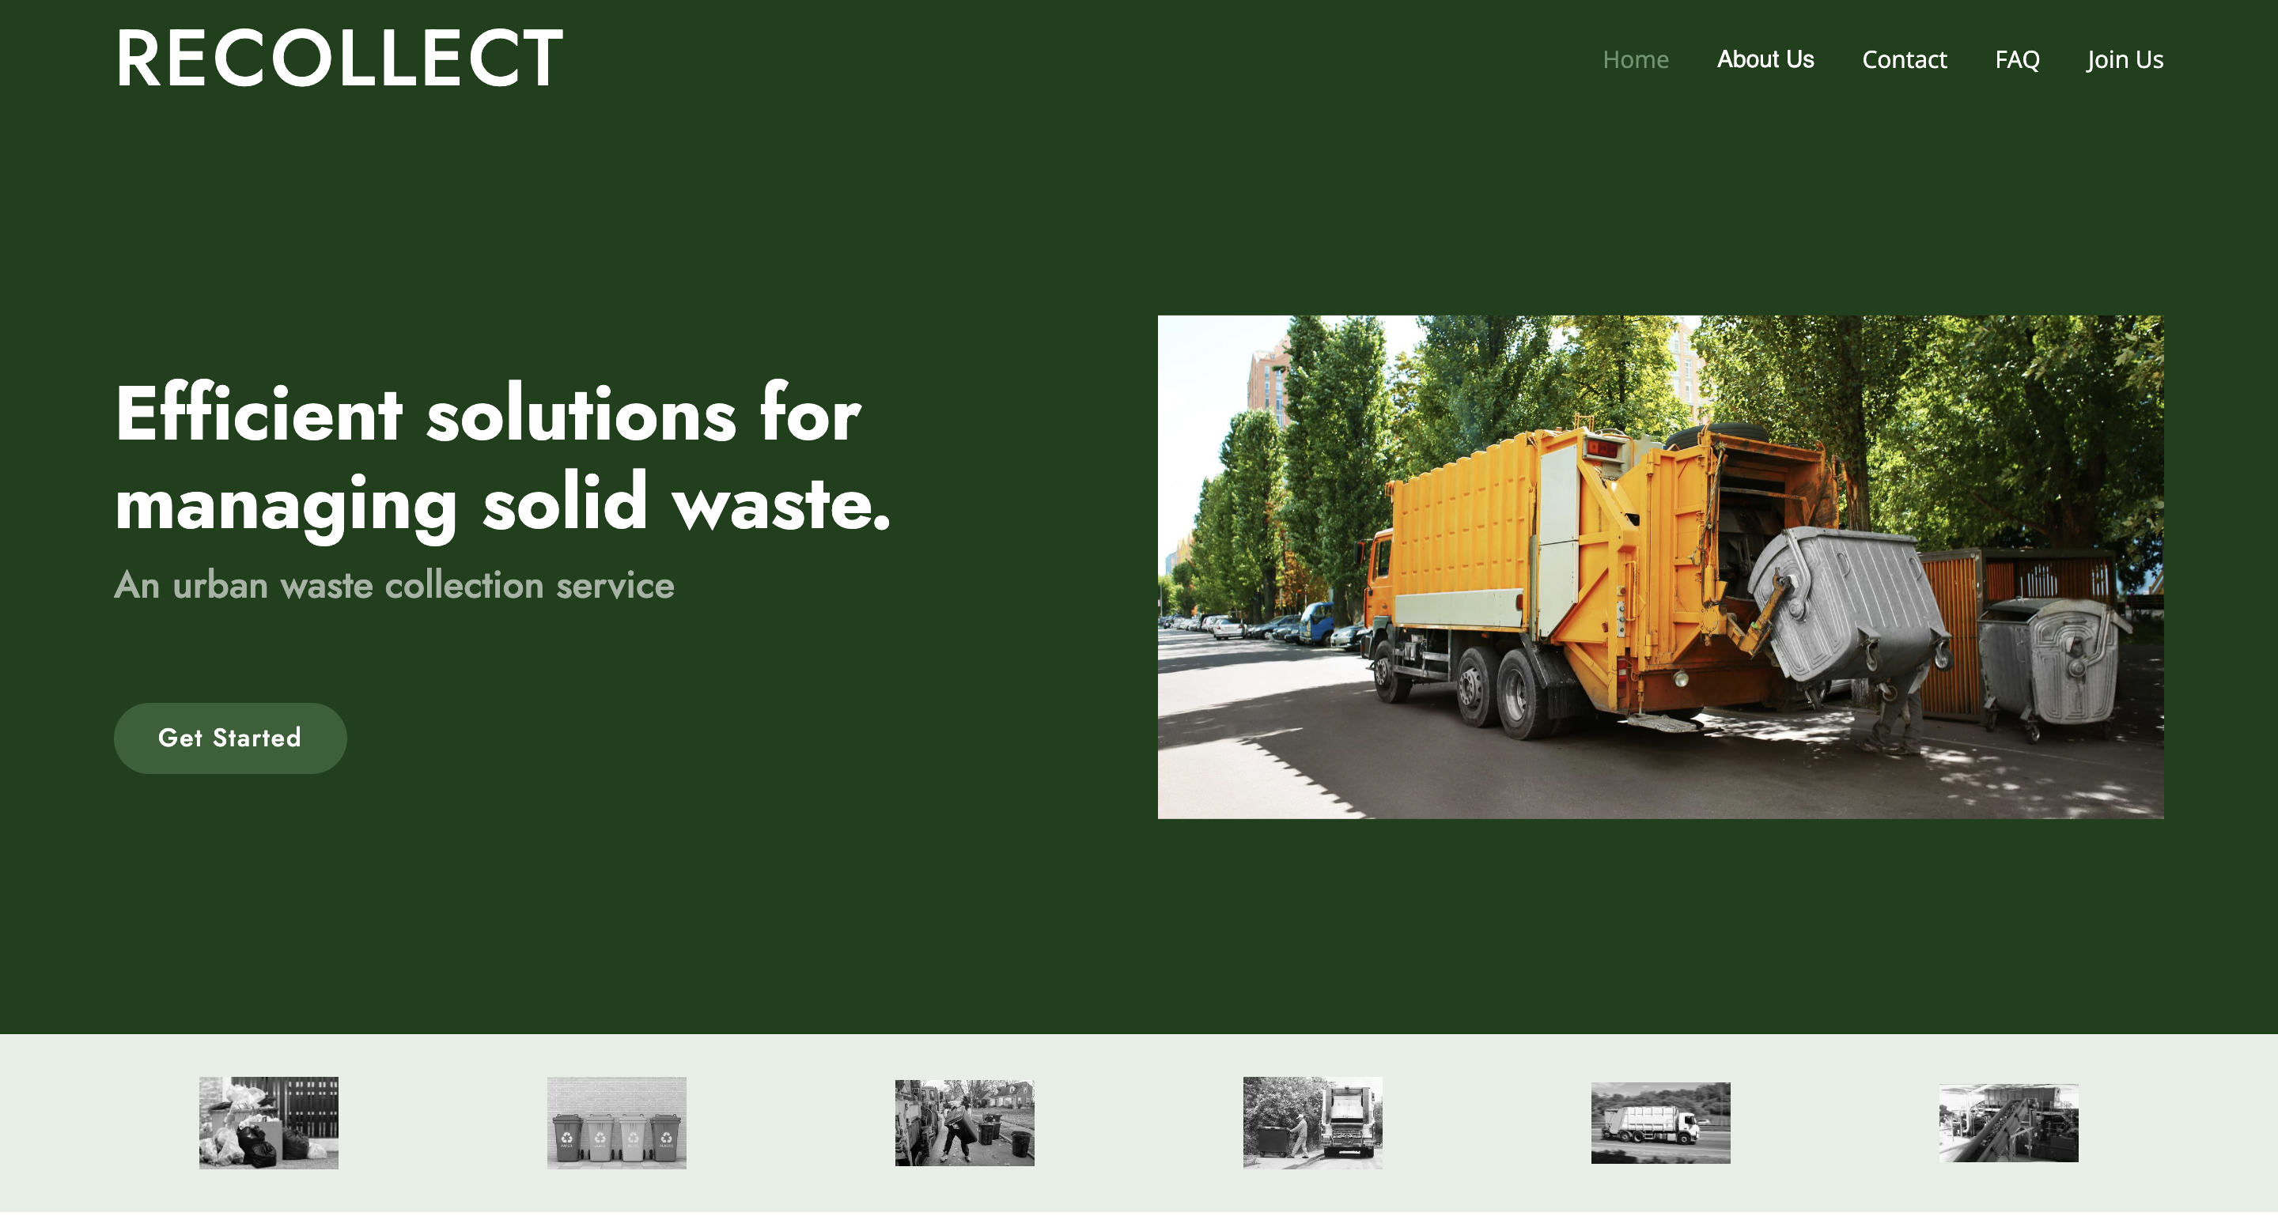2278x1216 pixels.
Task: Go to the About Us page
Action: pos(1765,59)
